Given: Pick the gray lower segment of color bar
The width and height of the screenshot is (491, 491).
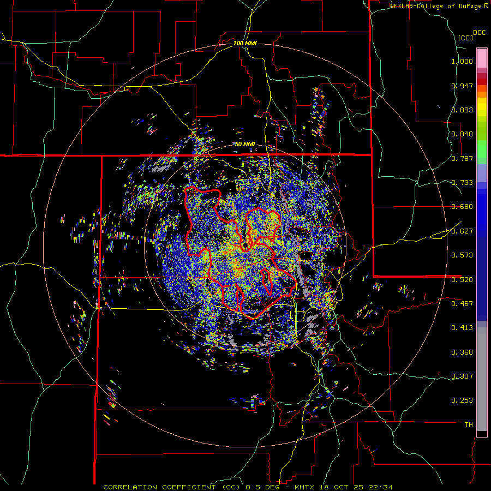Looking at the screenshot, I should 482,379.
